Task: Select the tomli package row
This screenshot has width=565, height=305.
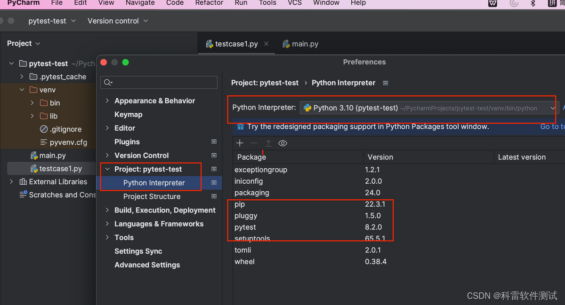Action: (x=398, y=250)
